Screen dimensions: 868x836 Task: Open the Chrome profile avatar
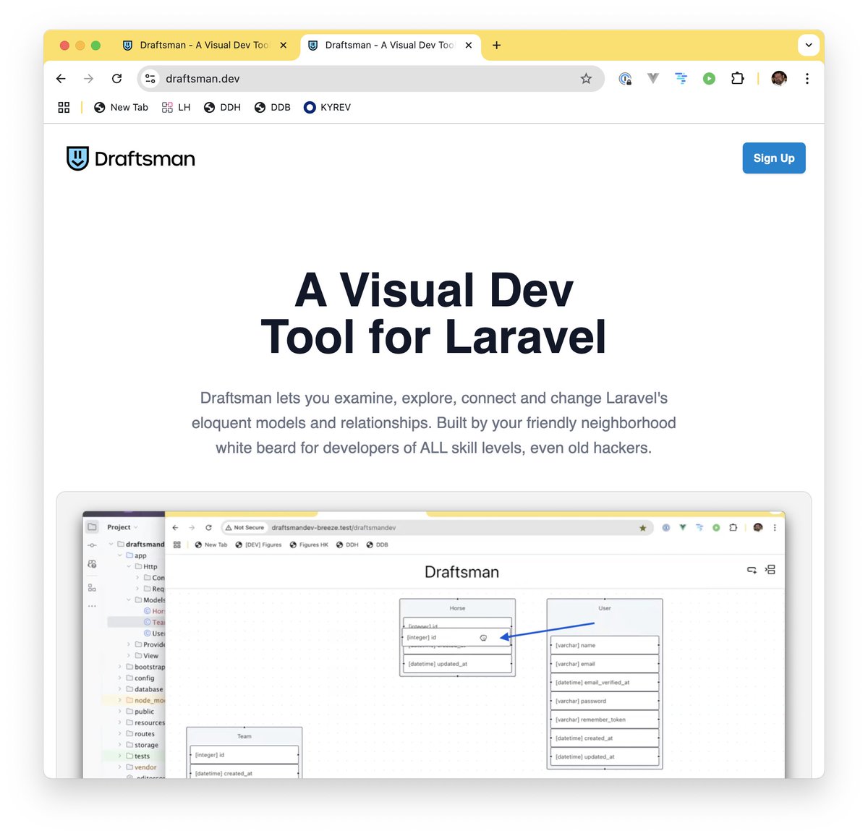(779, 78)
